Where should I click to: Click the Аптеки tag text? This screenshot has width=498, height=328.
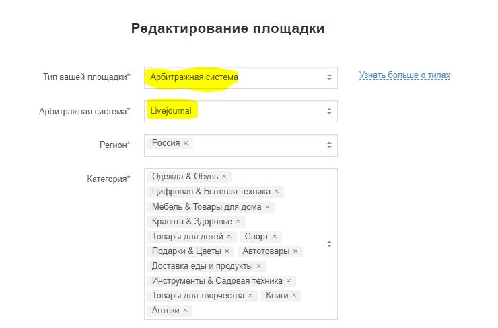tap(166, 310)
